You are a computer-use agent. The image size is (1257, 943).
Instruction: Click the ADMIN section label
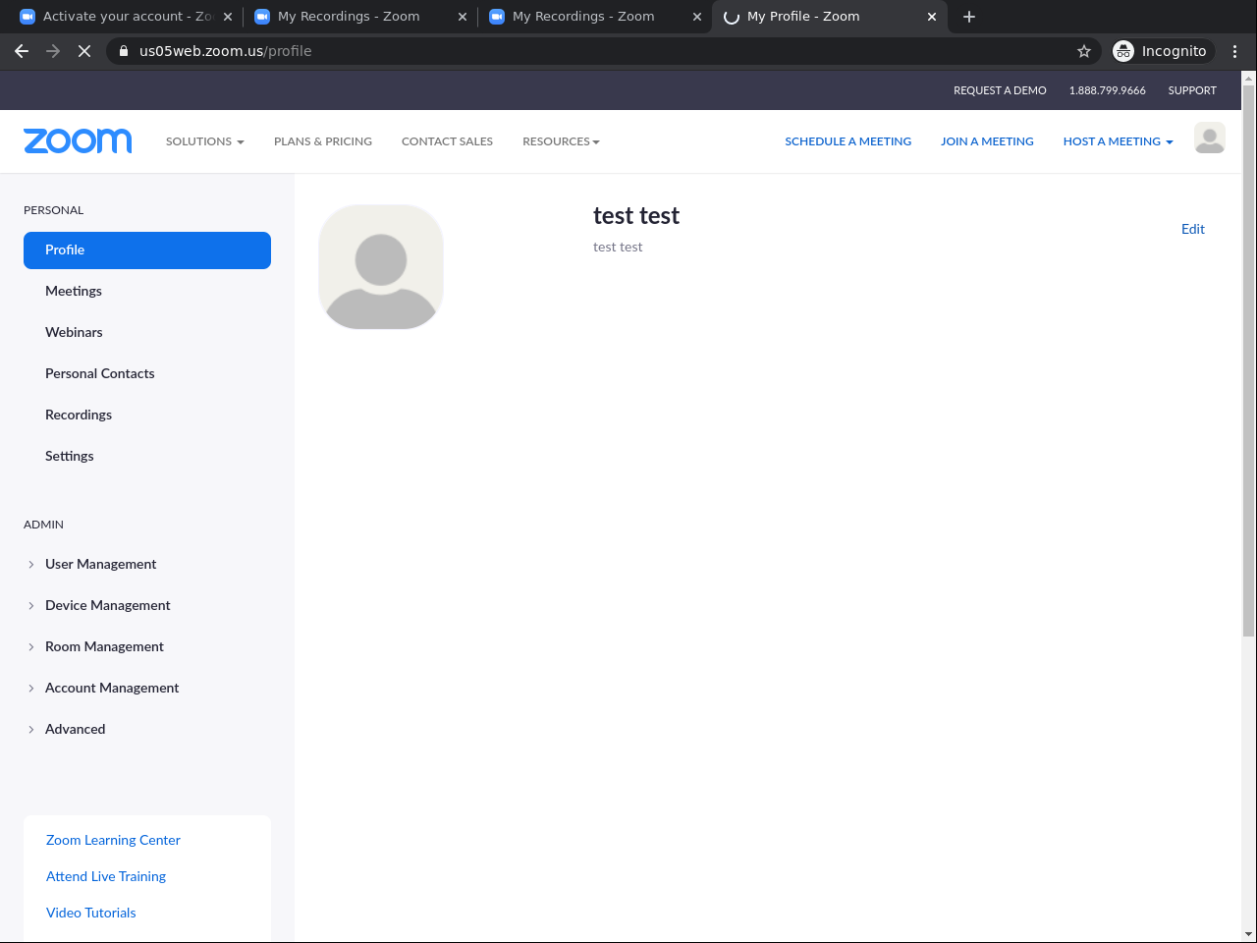(43, 525)
